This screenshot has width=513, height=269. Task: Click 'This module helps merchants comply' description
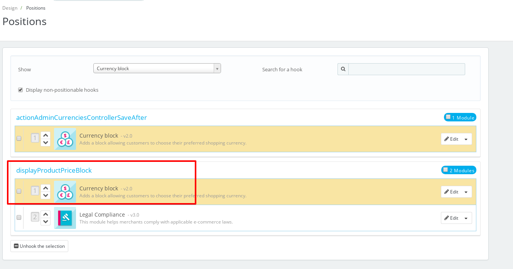156,222
